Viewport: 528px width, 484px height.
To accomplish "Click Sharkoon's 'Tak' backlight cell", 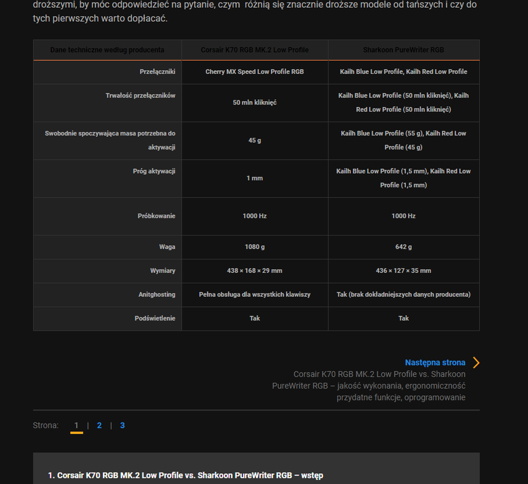I will (403, 318).
